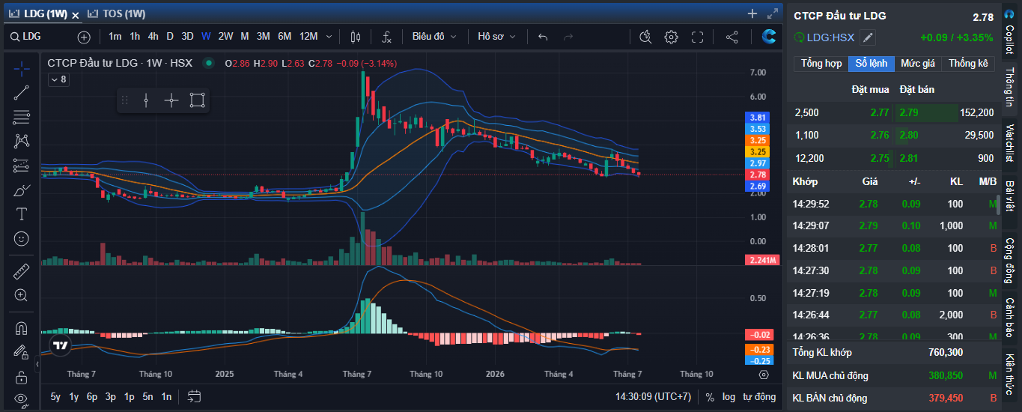Open the indicators fx menu

(x=387, y=37)
